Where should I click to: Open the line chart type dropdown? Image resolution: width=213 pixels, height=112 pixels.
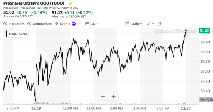pos(150,24)
